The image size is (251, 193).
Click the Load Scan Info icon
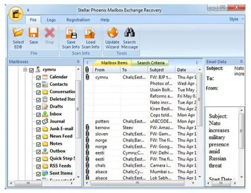(x=90, y=33)
